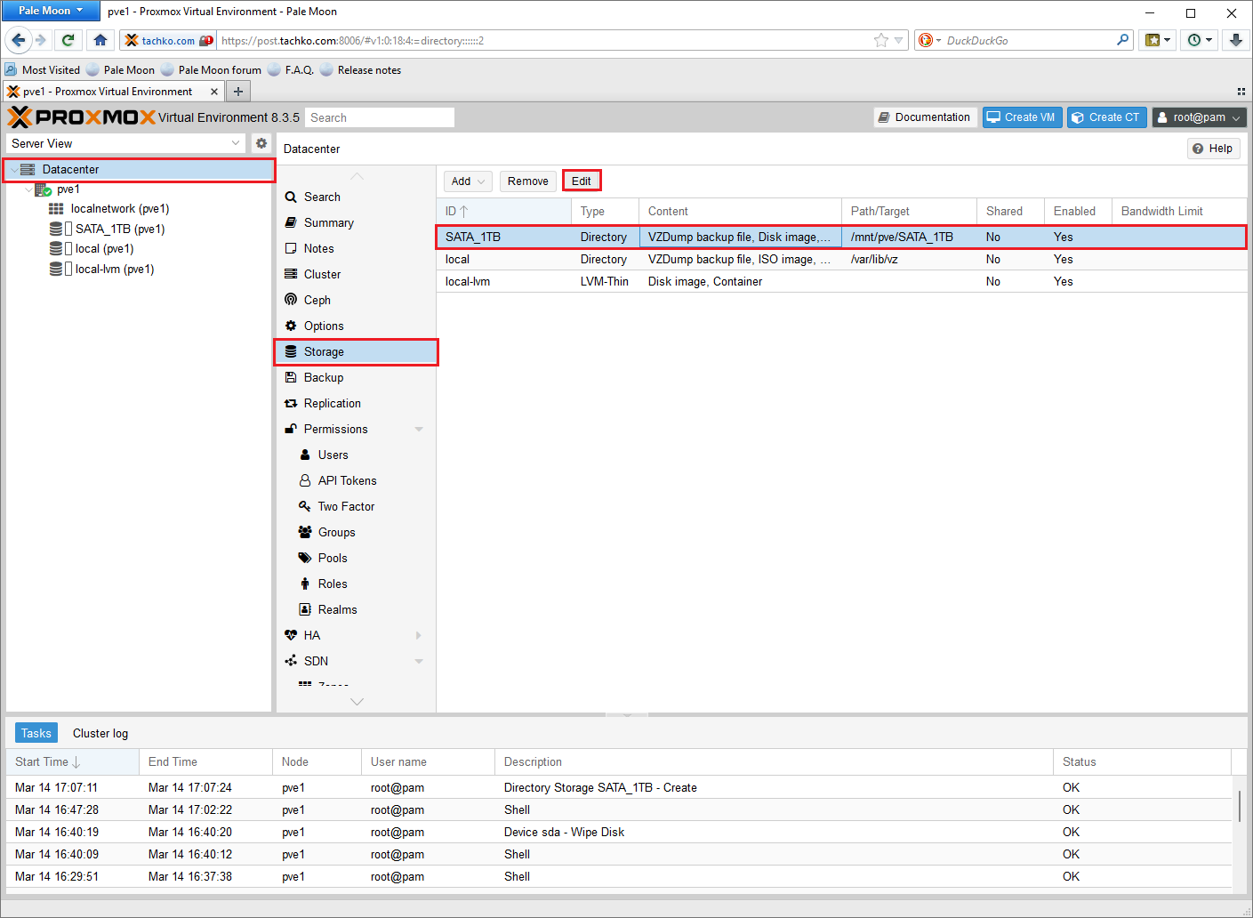1253x918 pixels.
Task: Collapse the Datacenter tree node arrow
Action: (x=13, y=170)
